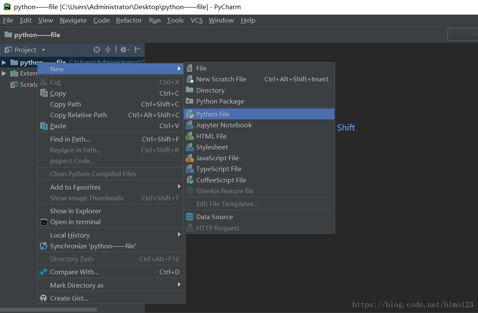Click the Copy icon in context menu
The image size is (478, 313).
click(44, 93)
